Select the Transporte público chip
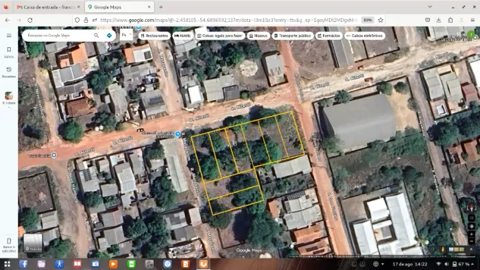 [293, 36]
